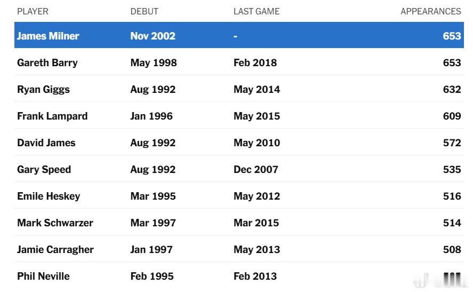Select Frank Lampard in the table

pyautogui.click(x=52, y=116)
